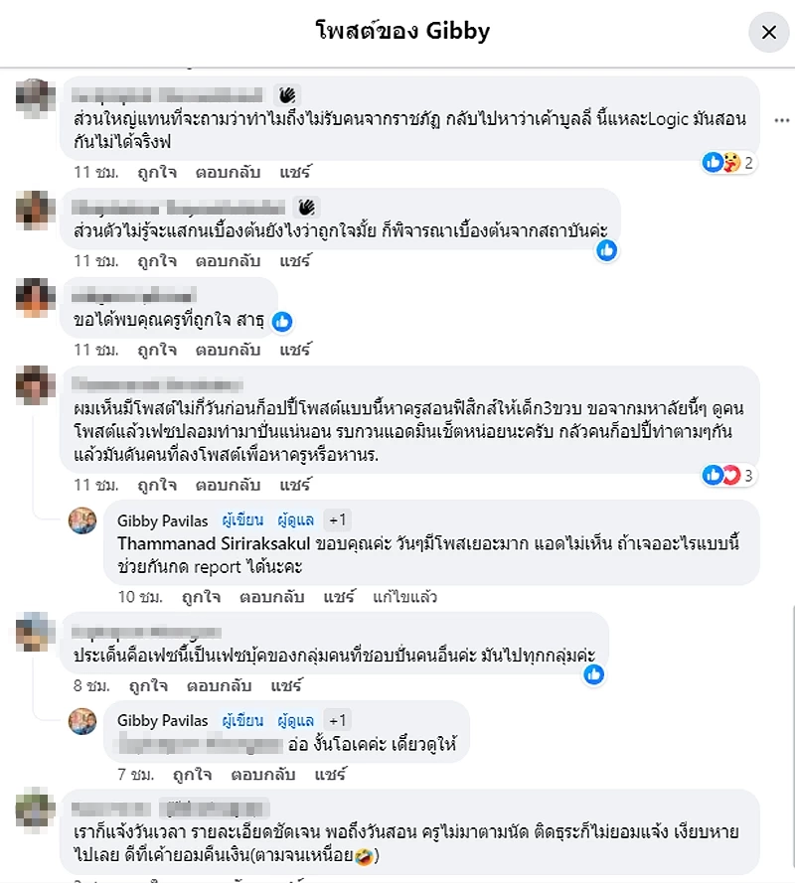Click the like reaction on the ประเด็นคือเฟซนี้ comment
This screenshot has height=883, width=795.
coord(594,674)
